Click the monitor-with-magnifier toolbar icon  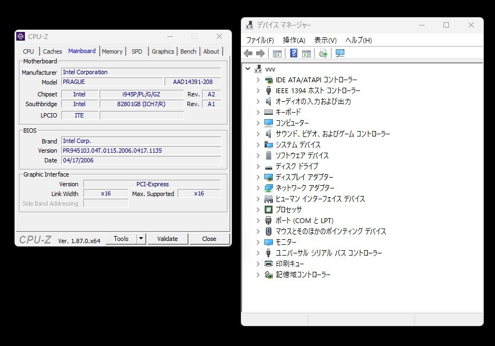(x=340, y=53)
